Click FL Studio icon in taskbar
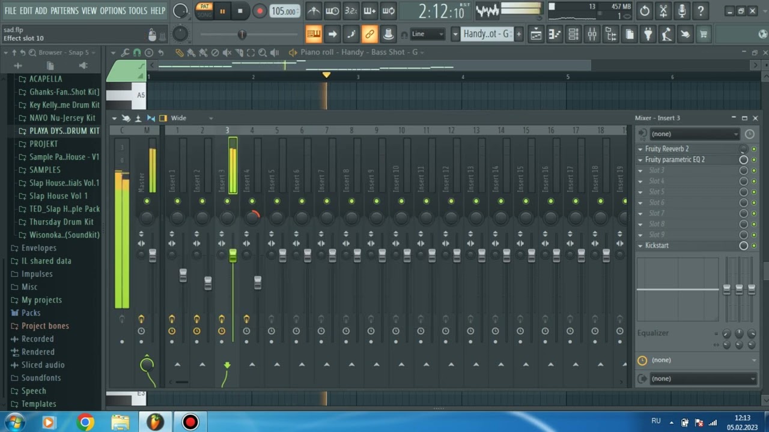 pyautogui.click(x=155, y=422)
